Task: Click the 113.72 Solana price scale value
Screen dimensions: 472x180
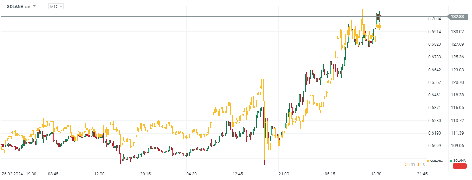Action: tap(457, 121)
